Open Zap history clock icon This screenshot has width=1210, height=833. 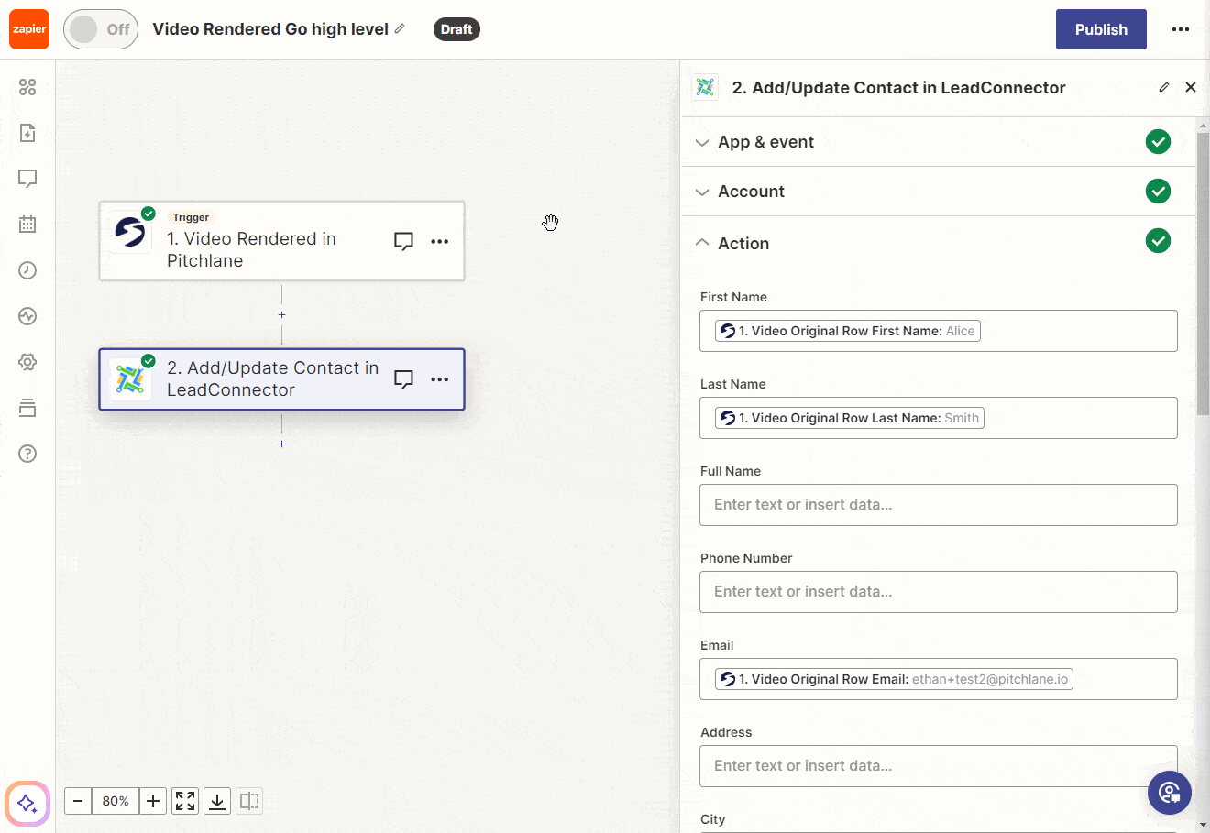27,270
